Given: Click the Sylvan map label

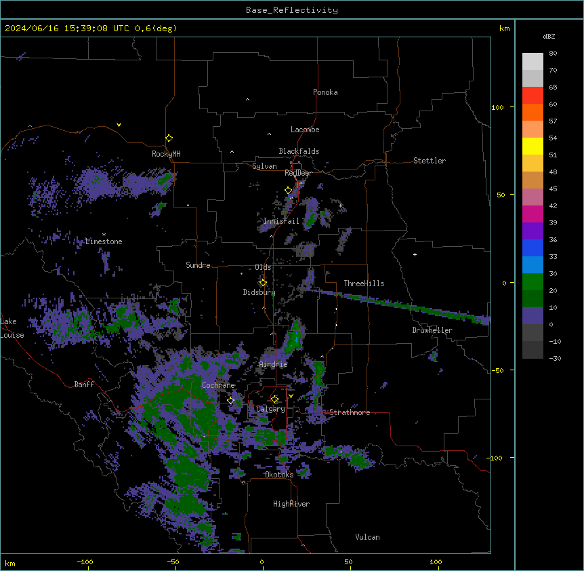Looking at the screenshot, I should [264, 166].
